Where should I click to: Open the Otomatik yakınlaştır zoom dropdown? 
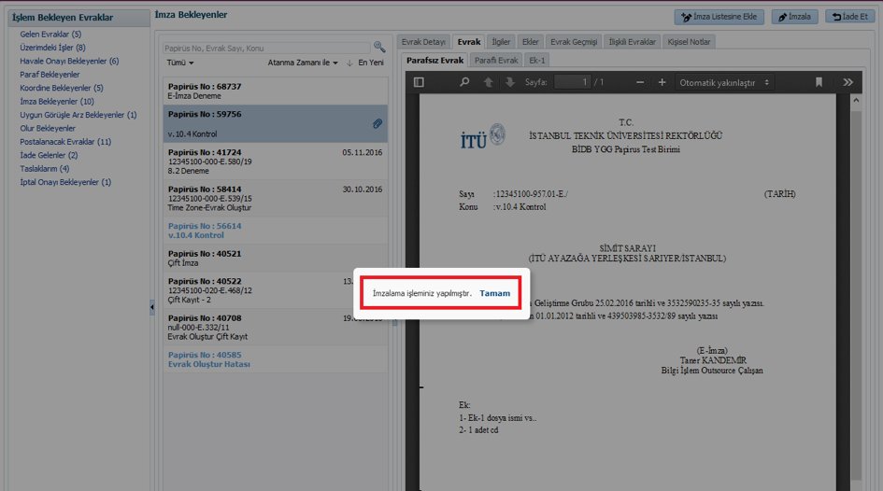pyautogui.click(x=724, y=82)
